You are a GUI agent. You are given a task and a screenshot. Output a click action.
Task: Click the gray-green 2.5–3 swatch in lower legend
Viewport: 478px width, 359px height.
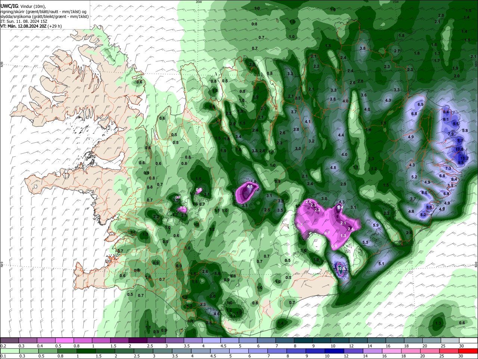[x=144, y=351]
